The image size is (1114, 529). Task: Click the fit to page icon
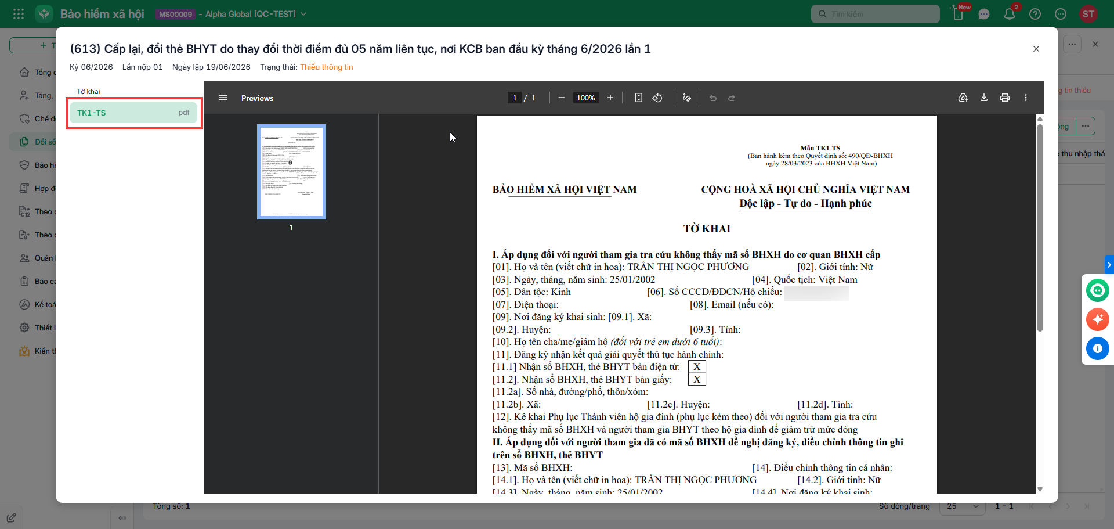(x=638, y=98)
